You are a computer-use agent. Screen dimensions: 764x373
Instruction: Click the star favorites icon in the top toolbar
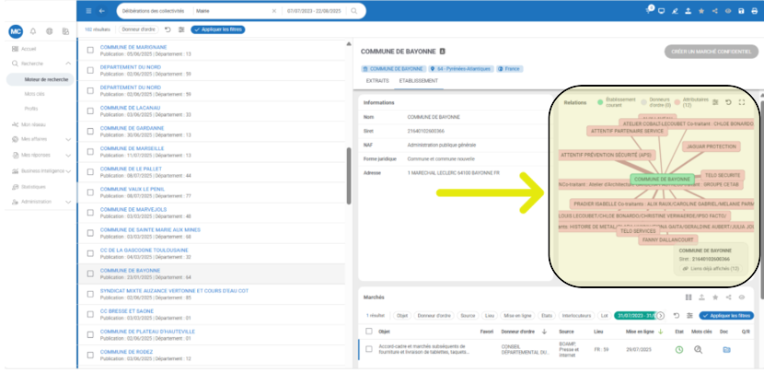[702, 10]
